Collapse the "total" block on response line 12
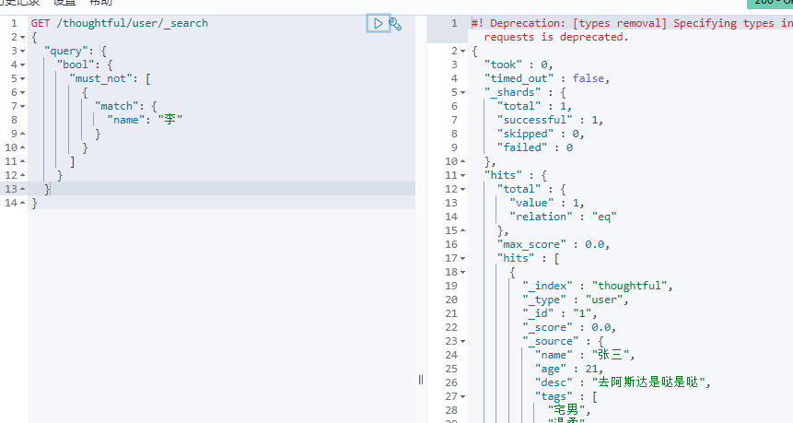The width and height of the screenshot is (793, 423). click(462, 189)
